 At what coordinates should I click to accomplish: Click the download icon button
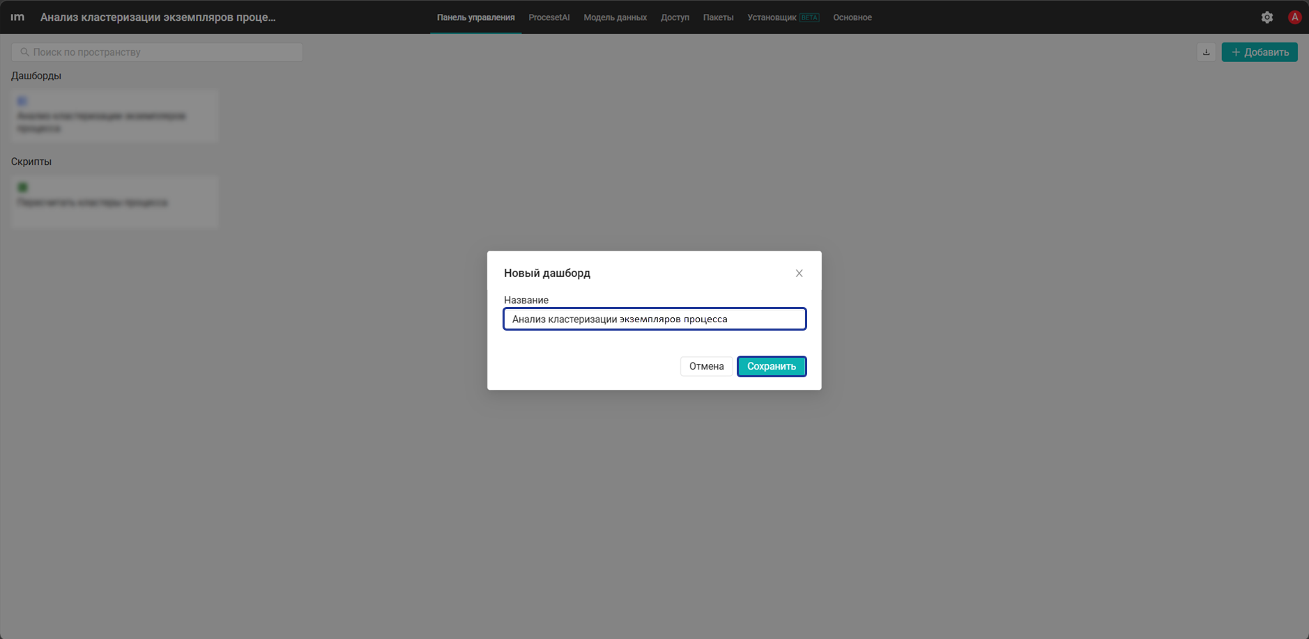(1206, 52)
